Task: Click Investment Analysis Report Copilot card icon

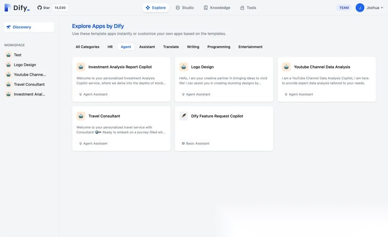Action: click(x=81, y=67)
